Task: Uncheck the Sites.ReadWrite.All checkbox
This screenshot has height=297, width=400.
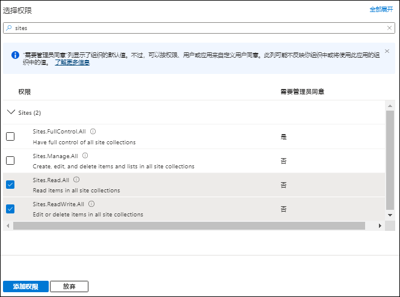Action: coord(10,209)
